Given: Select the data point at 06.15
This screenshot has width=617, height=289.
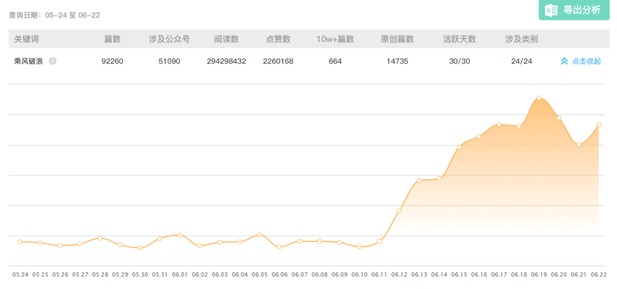Looking at the screenshot, I should 459,147.
